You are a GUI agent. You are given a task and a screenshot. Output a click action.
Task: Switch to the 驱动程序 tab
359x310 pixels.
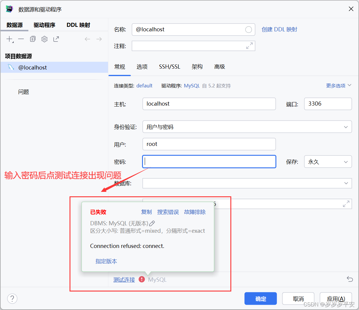(x=44, y=25)
